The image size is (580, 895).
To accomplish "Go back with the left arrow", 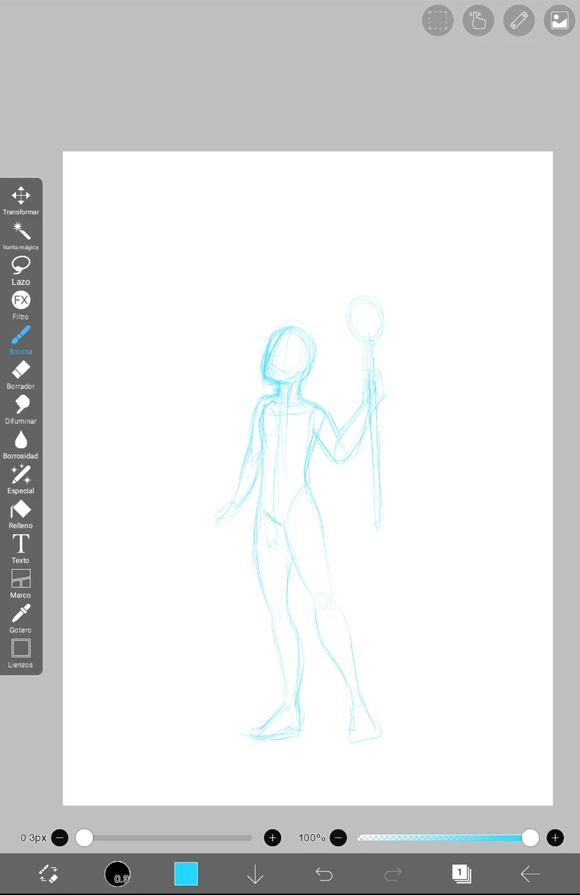I will 530,873.
